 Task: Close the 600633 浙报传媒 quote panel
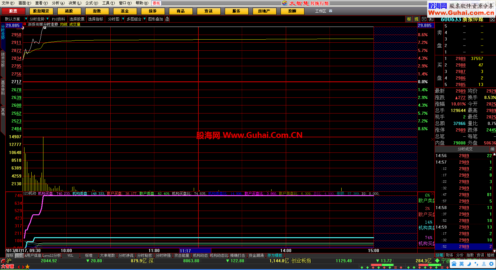[492, 19]
